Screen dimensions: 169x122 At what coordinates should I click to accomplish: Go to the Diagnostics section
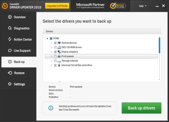coord(19,28)
